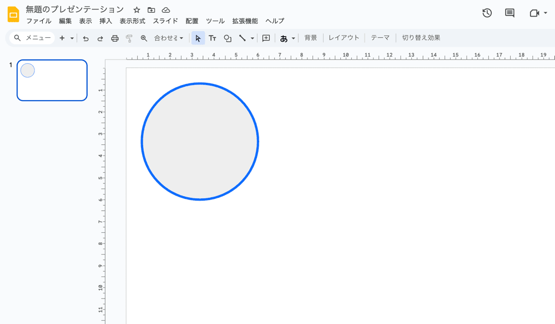Expand the new slide layout dropdown arrow

pos(72,38)
